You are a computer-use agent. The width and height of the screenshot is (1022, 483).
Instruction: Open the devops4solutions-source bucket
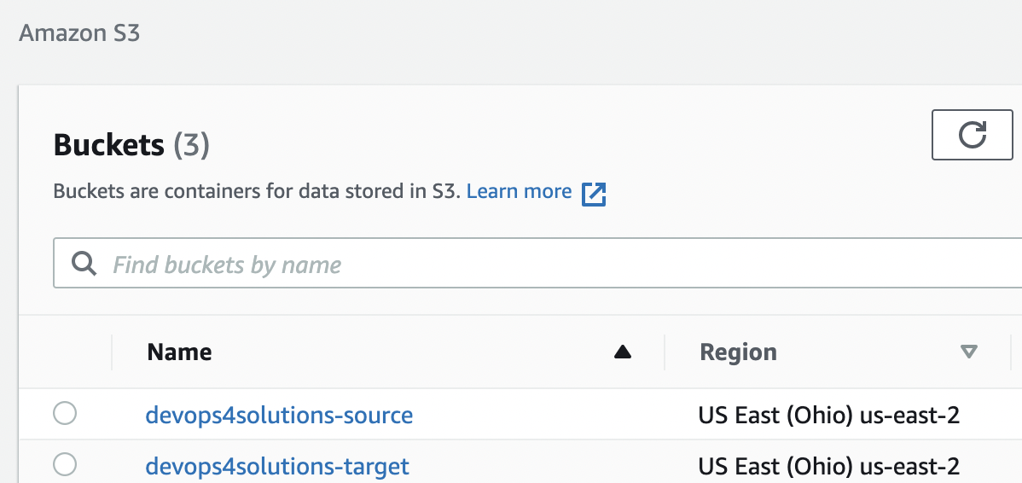pos(279,416)
